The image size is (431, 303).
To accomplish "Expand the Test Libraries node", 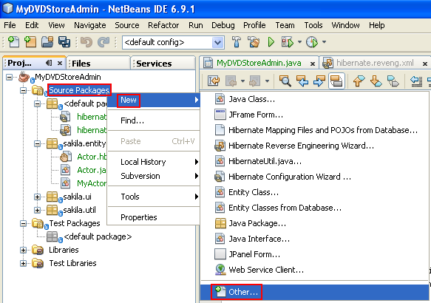I will [x=24, y=263].
